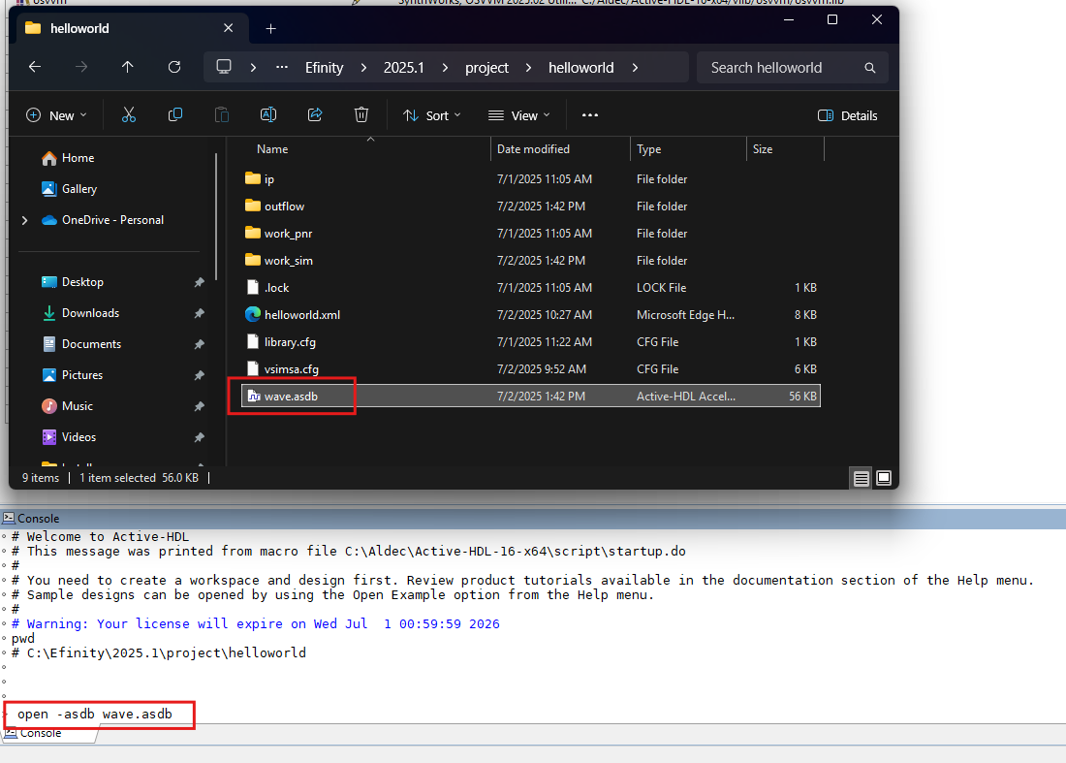Open Documents from quick access
1066x763 pixels.
click(92, 344)
